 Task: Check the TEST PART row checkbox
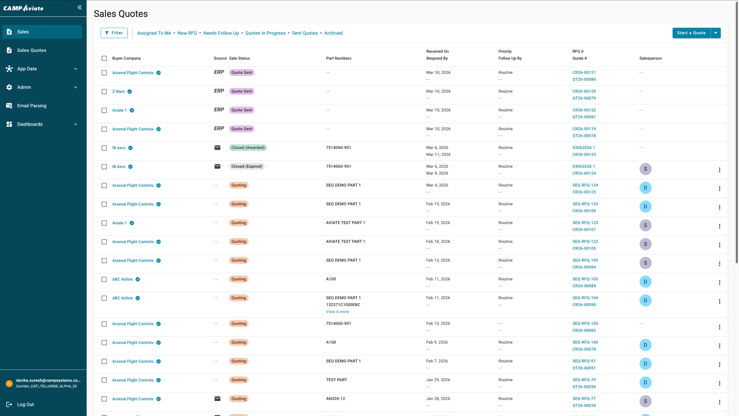[104, 380]
